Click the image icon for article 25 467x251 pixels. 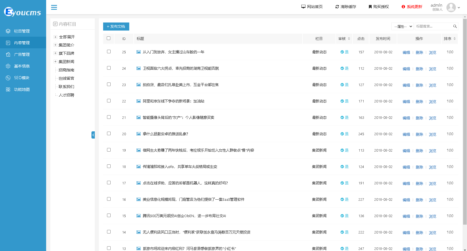point(138,52)
